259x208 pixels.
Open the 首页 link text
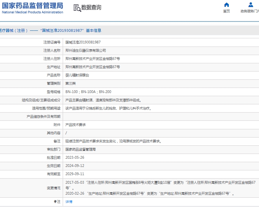(226, 11)
